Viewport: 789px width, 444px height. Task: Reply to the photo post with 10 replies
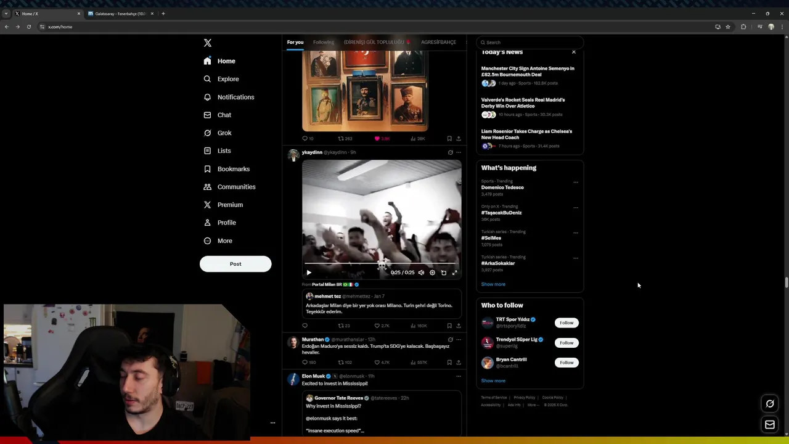click(x=308, y=139)
